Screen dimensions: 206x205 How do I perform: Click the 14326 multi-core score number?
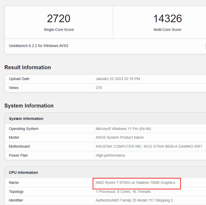click(x=167, y=18)
